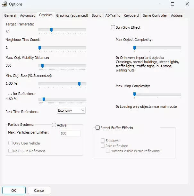The width and height of the screenshot is (194, 196).
Task: Switch to the General tab
Action: 10,15
